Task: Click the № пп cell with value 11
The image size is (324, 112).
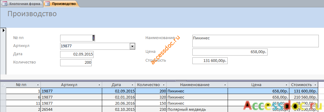Action: coord(23,103)
